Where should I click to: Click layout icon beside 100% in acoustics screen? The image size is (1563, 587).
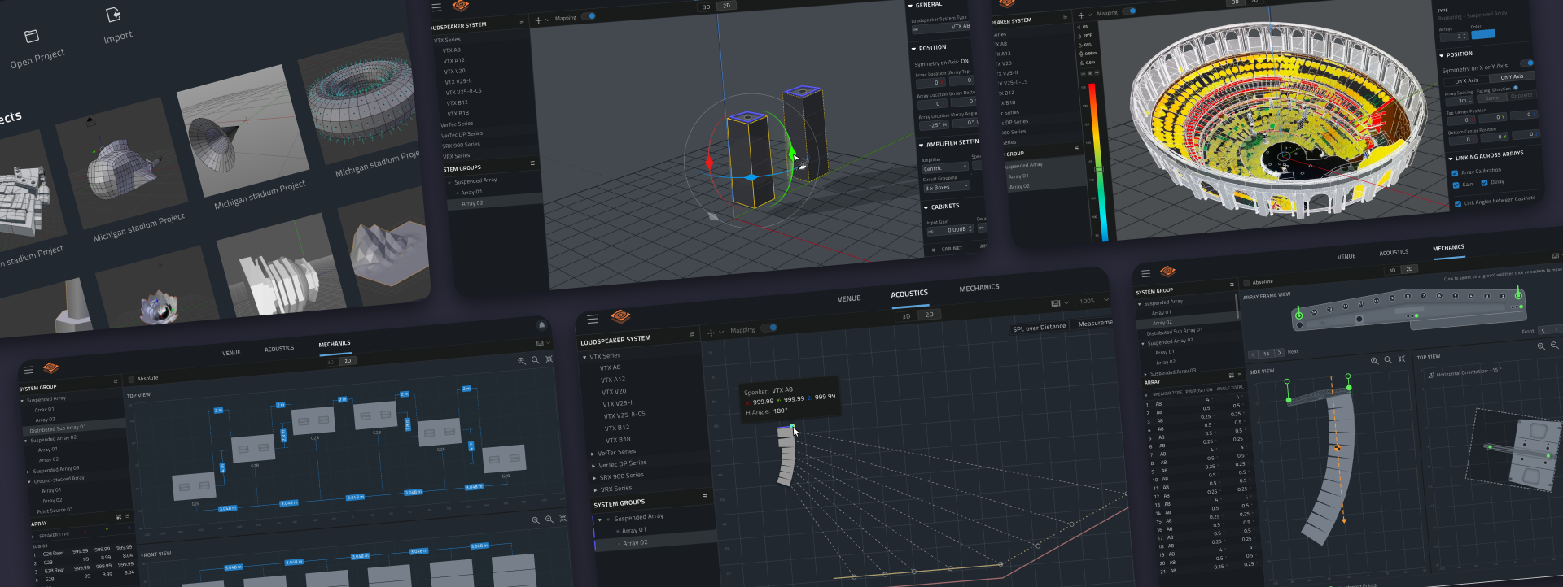[1056, 303]
